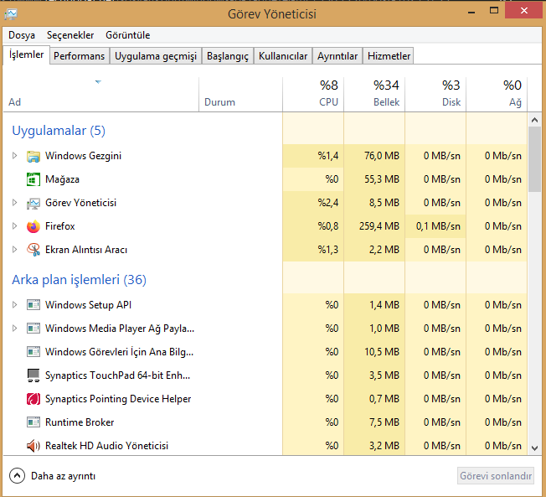The height and width of the screenshot is (497, 546).
Task: Select the Mağaza process name
Action: pyautogui.click(x=62, y=179)
